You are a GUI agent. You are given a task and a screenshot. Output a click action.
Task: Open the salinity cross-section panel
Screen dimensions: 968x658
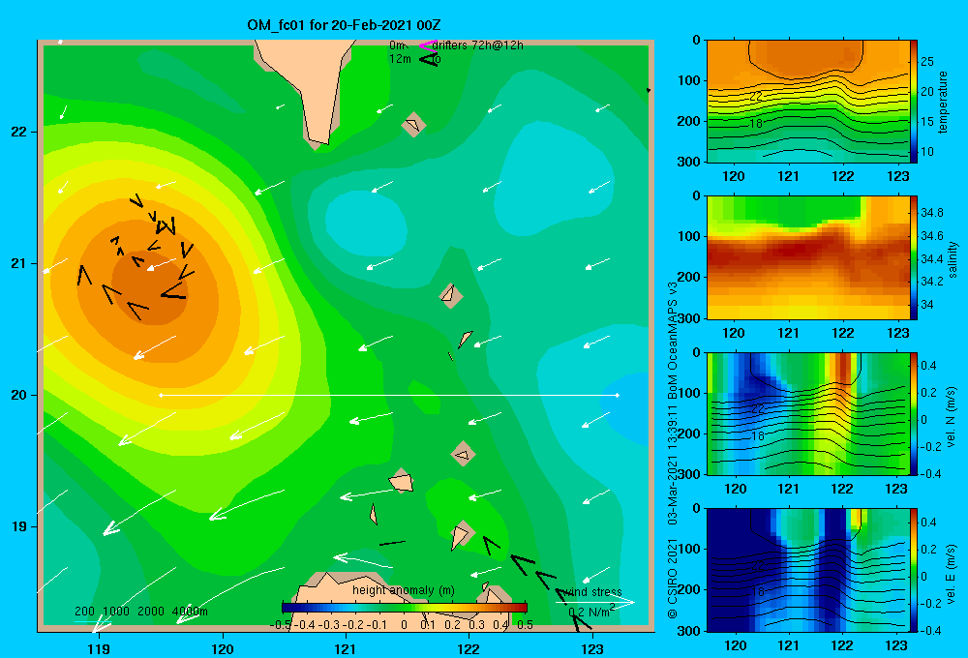click(x=807, y=257)
